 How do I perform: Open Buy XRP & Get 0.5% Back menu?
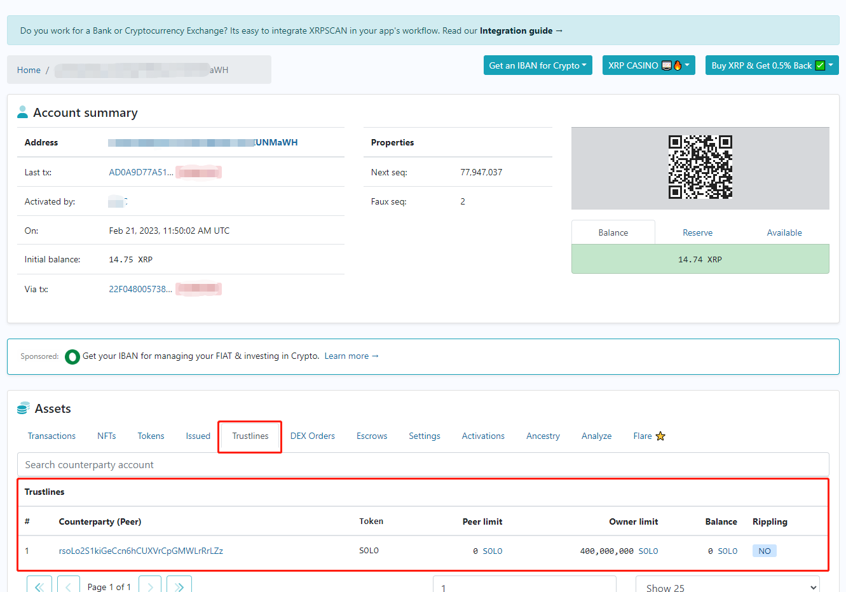[772, 65]
